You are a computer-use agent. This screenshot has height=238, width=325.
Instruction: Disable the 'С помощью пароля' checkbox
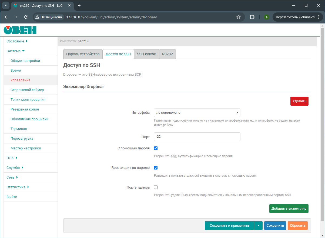click(x=156, y=148)
